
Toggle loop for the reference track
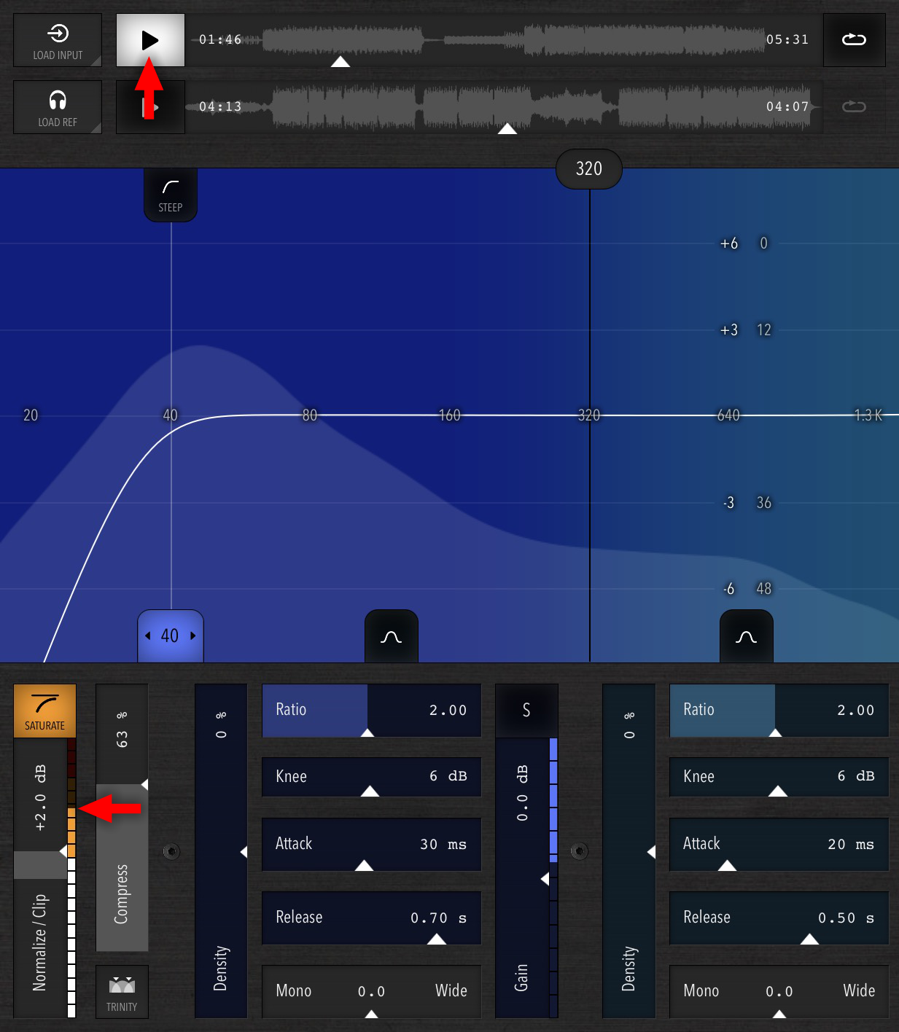[x=854, y=107]
